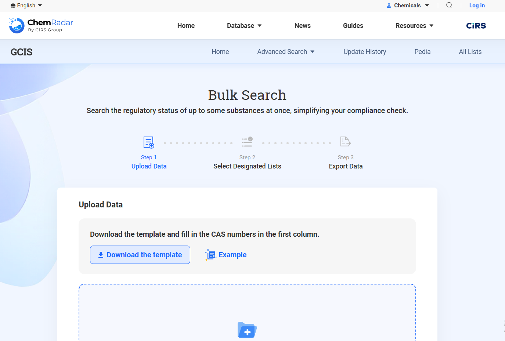The width and height of the screenshot is (505, 341).
Task: Click the CIRS logo
Action: point(476,26)
